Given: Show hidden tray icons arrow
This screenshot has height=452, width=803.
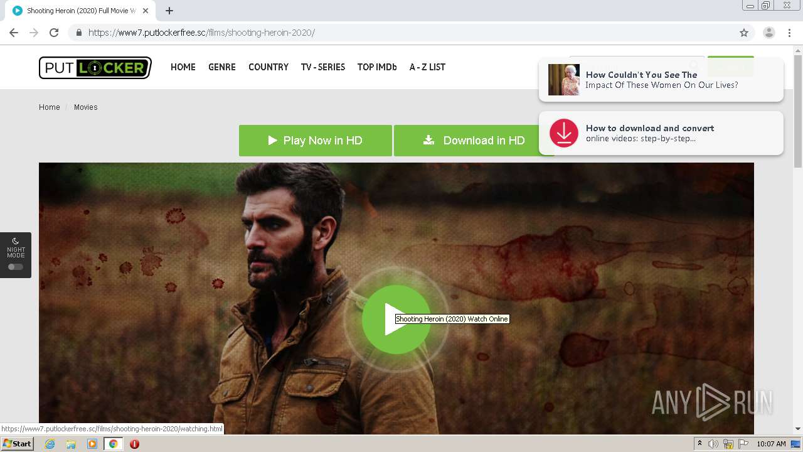Looking at the screenshot, I should [x=700, y=444].
